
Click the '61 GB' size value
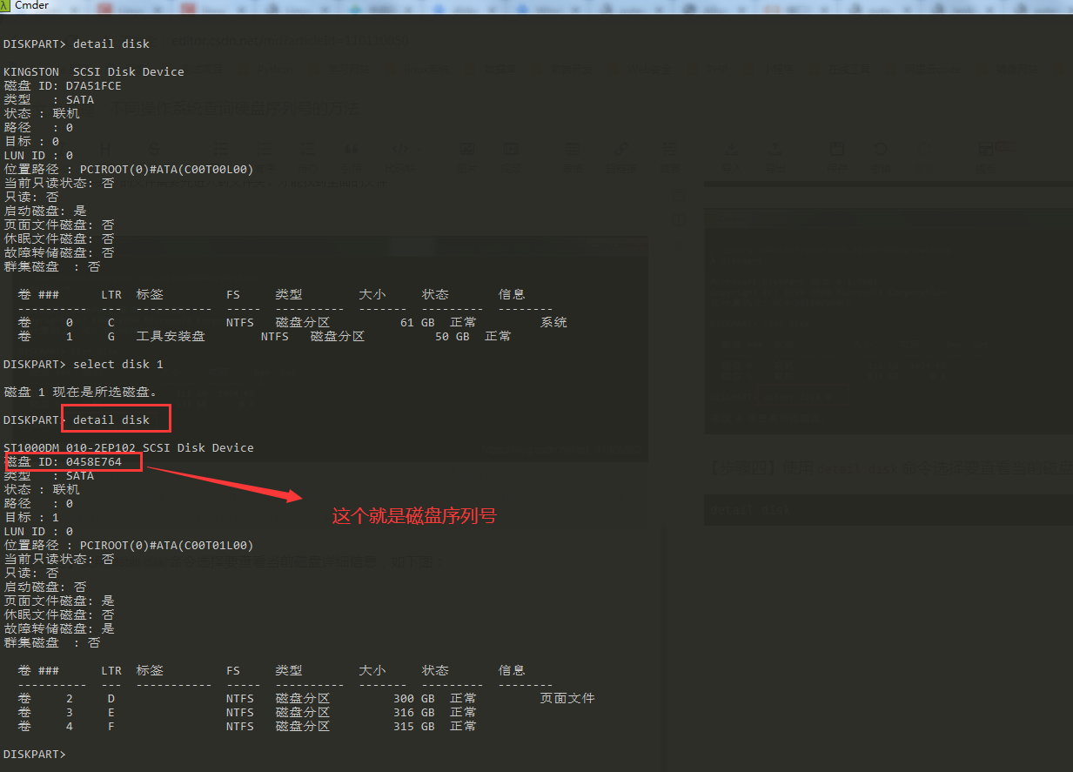coord(417,322)
